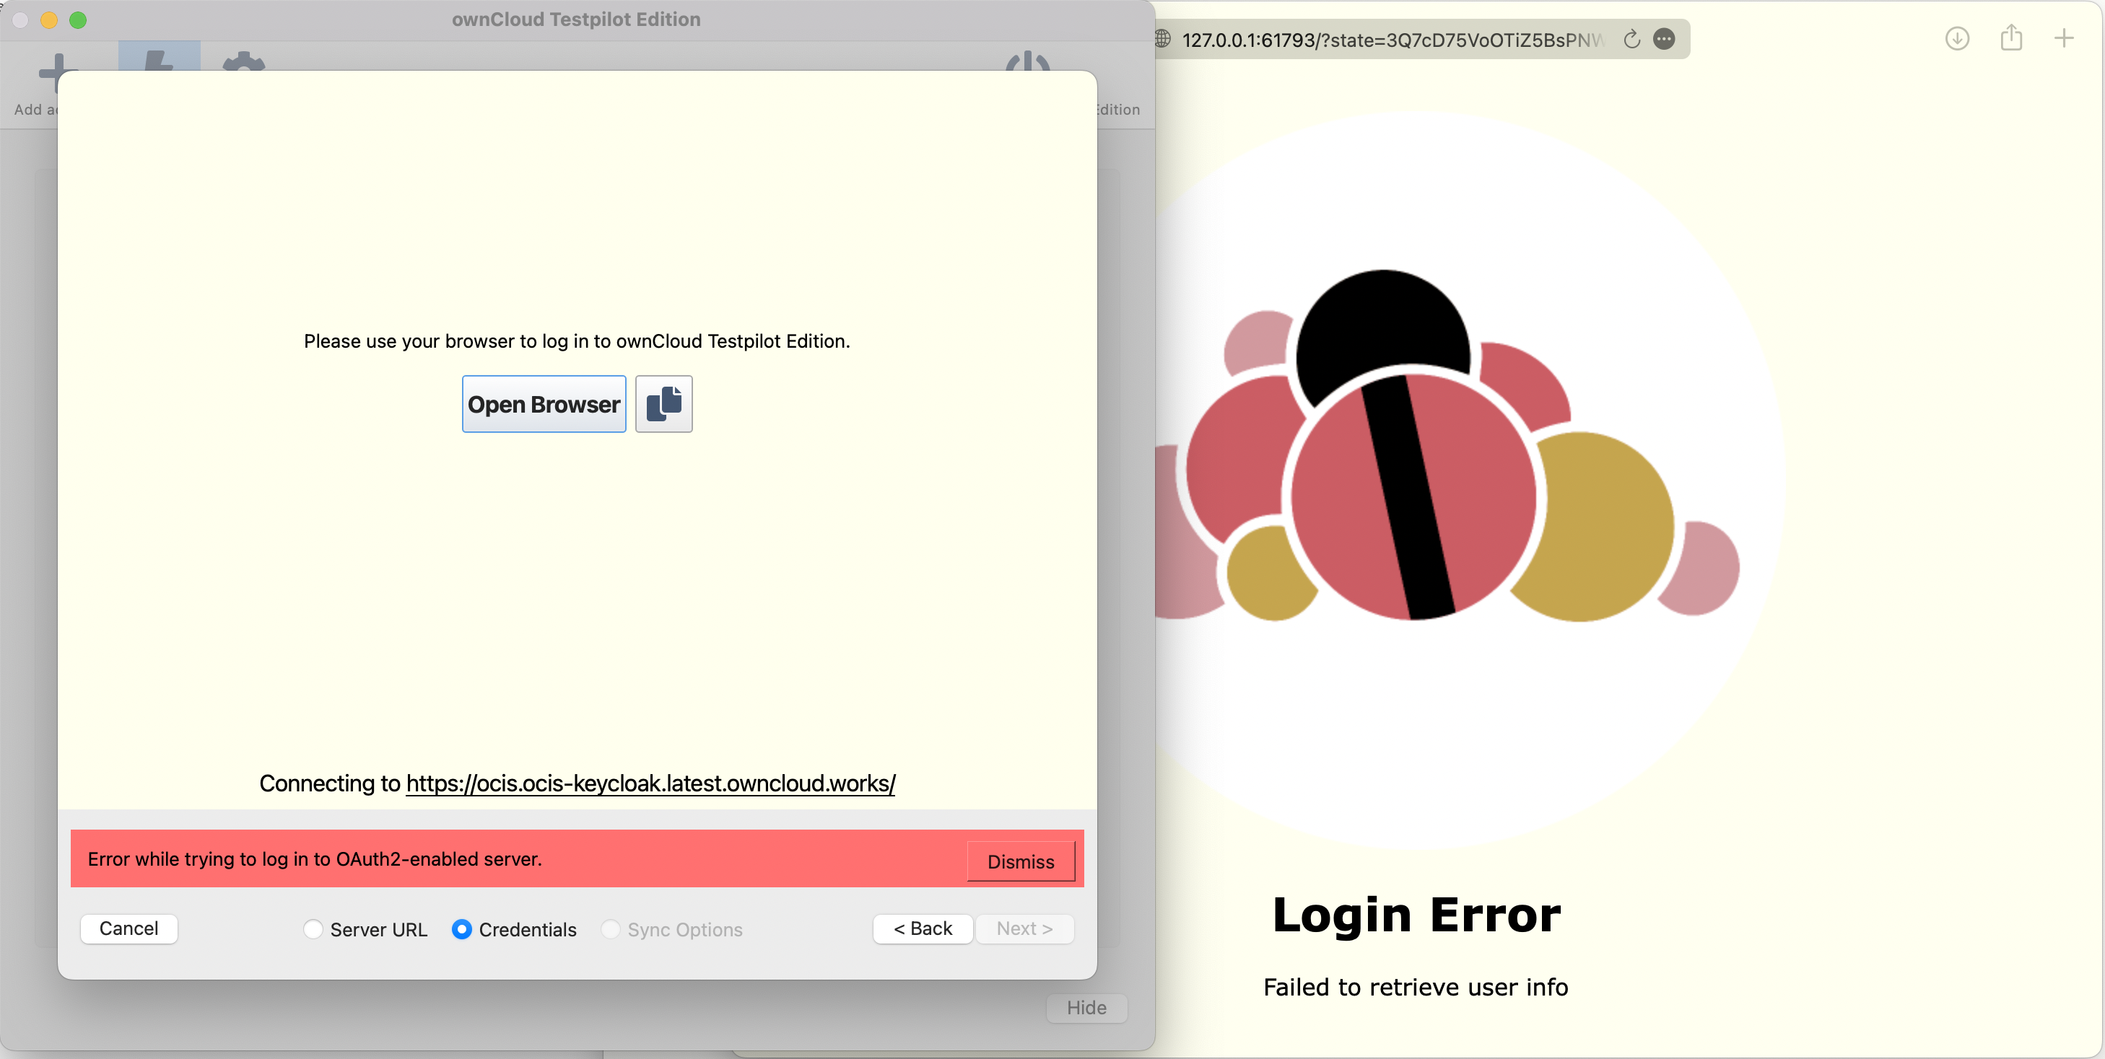2105x1059 pixels.
Task: Reload the page in the browser
Action: (x=1632, y=39)
